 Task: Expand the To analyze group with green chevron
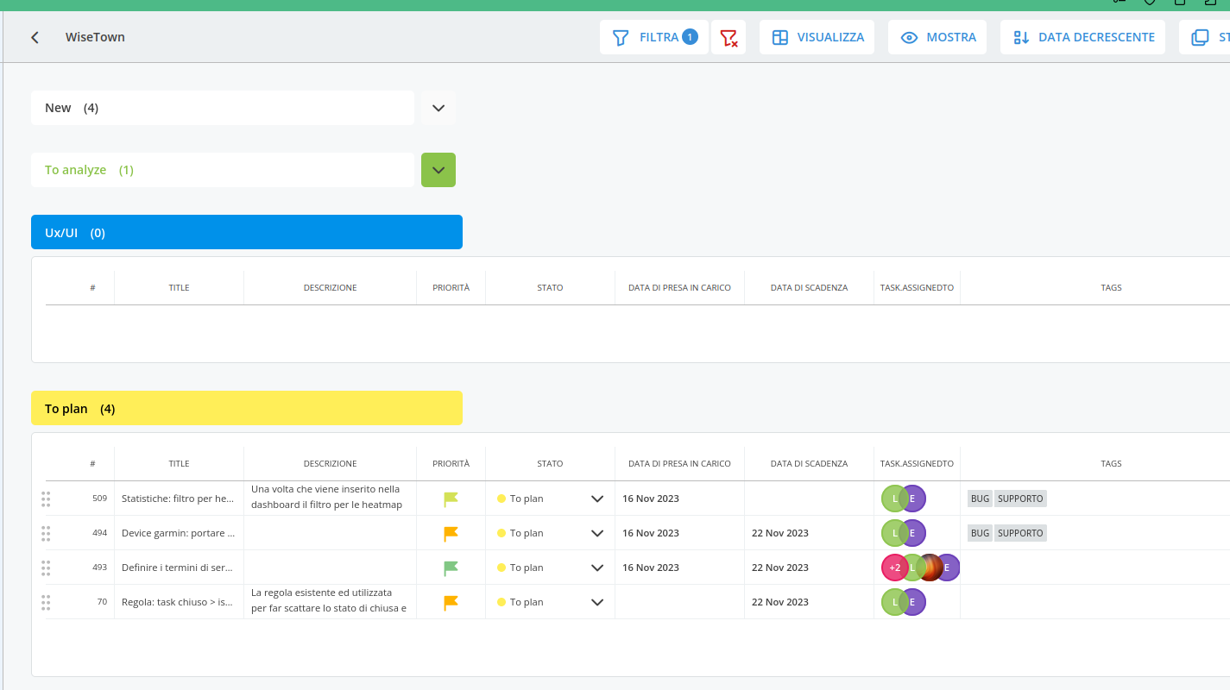pos(438,170)
